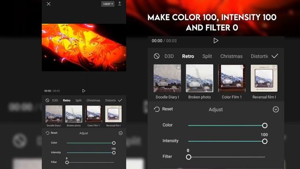
Task: Select the no-effect icon in the phone view
Action: [47, 100]
